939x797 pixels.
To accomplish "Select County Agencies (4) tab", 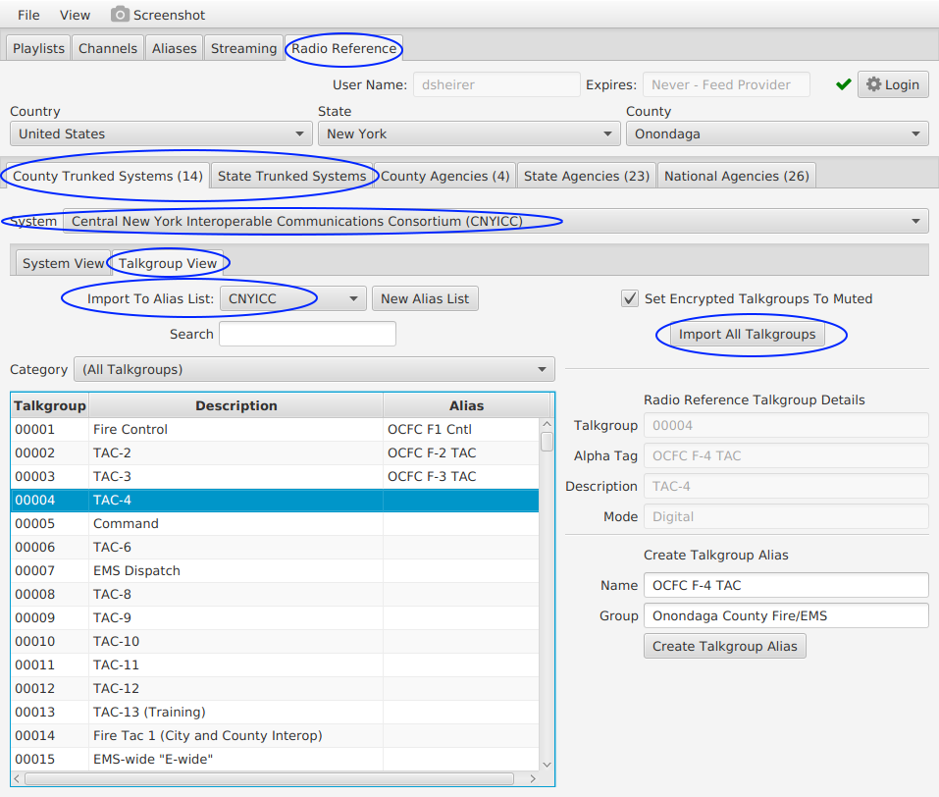I will tap(444, 176).
